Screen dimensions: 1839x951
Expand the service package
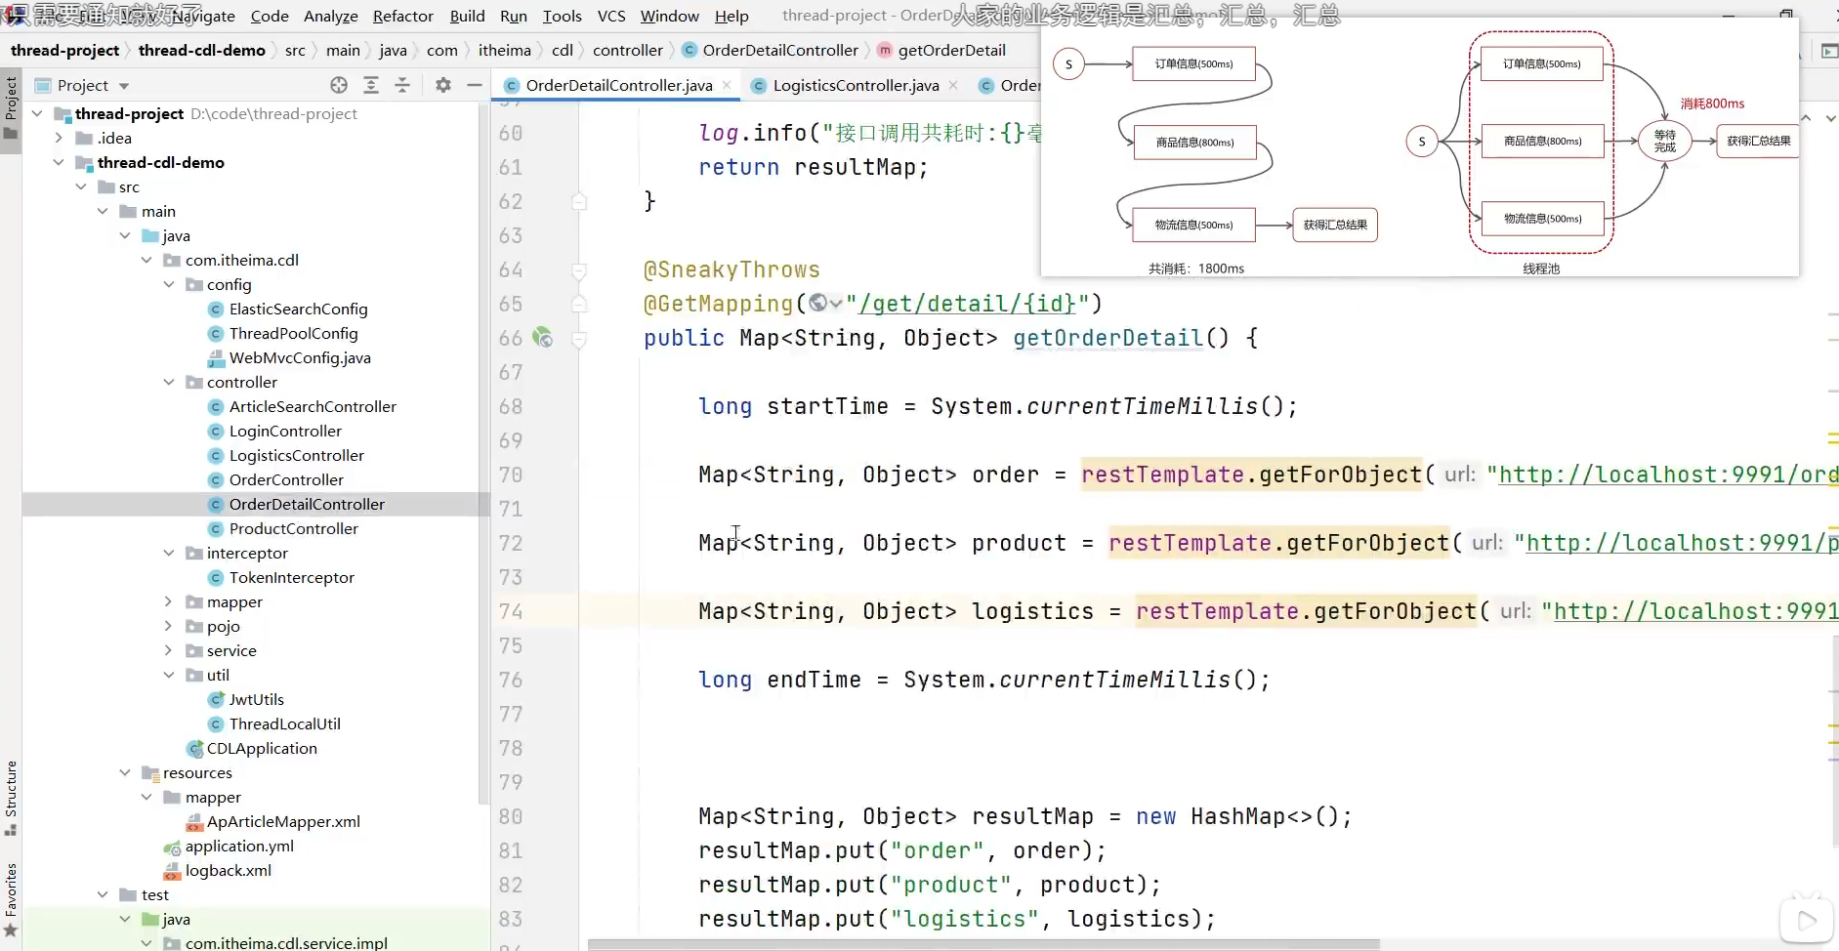coord(169,650)
